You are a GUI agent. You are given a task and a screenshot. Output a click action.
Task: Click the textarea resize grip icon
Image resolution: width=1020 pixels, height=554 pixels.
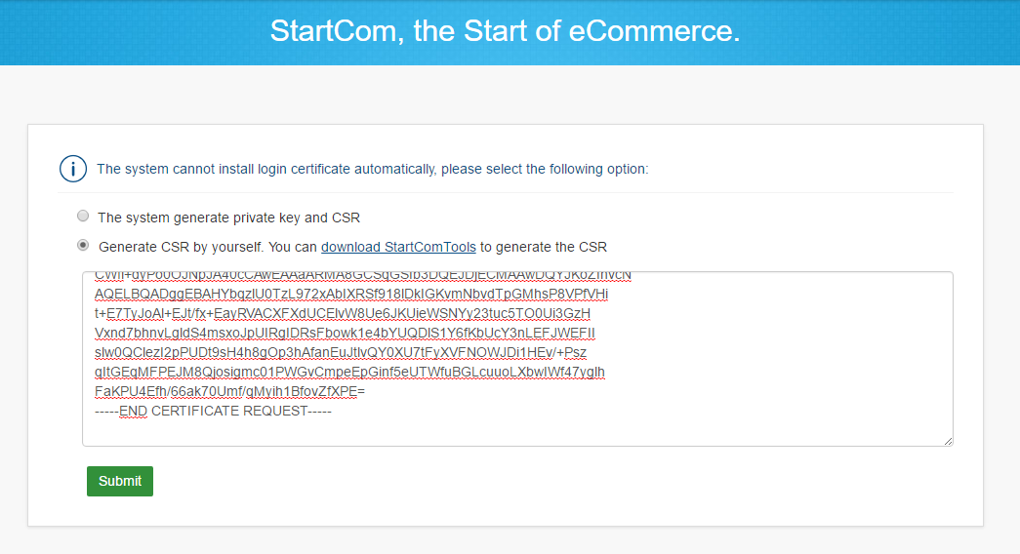coord(948,441)
